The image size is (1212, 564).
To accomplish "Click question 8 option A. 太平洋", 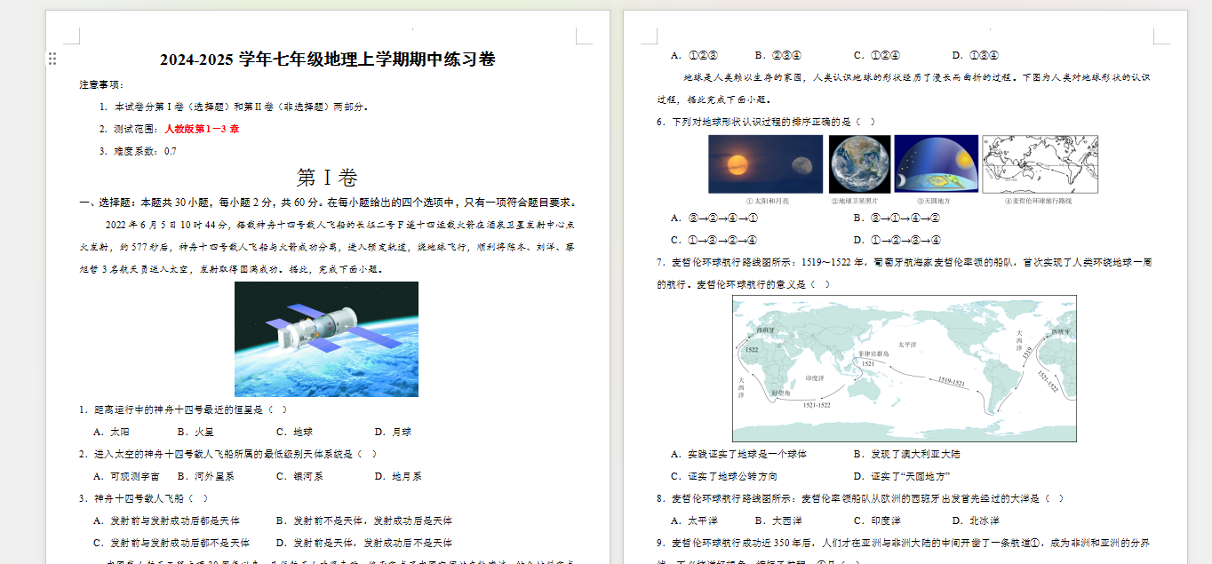I will tap(695, 520).
